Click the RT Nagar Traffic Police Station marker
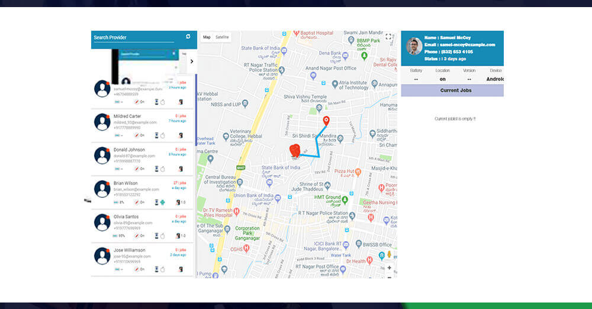 coord(282,70)
